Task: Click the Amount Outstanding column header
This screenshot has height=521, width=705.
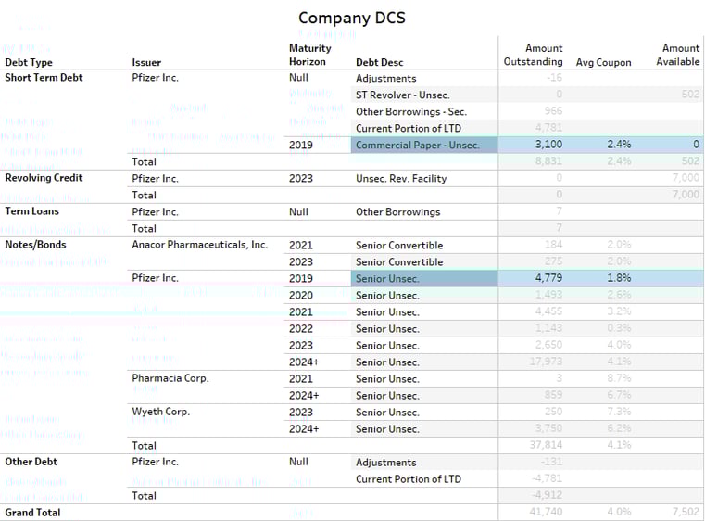Action: [x=534, y=55]
